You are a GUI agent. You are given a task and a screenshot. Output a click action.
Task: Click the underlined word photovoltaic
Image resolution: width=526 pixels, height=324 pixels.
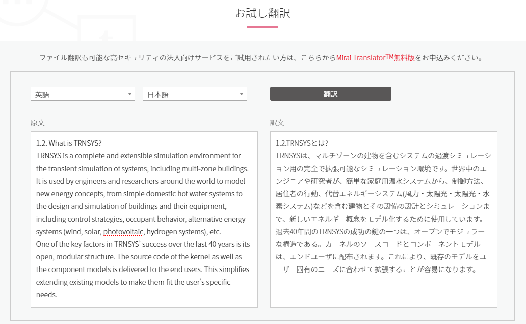coord(124,232)
